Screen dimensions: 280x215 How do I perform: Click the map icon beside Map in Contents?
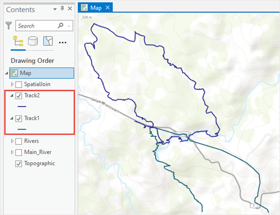pos(14,73)
